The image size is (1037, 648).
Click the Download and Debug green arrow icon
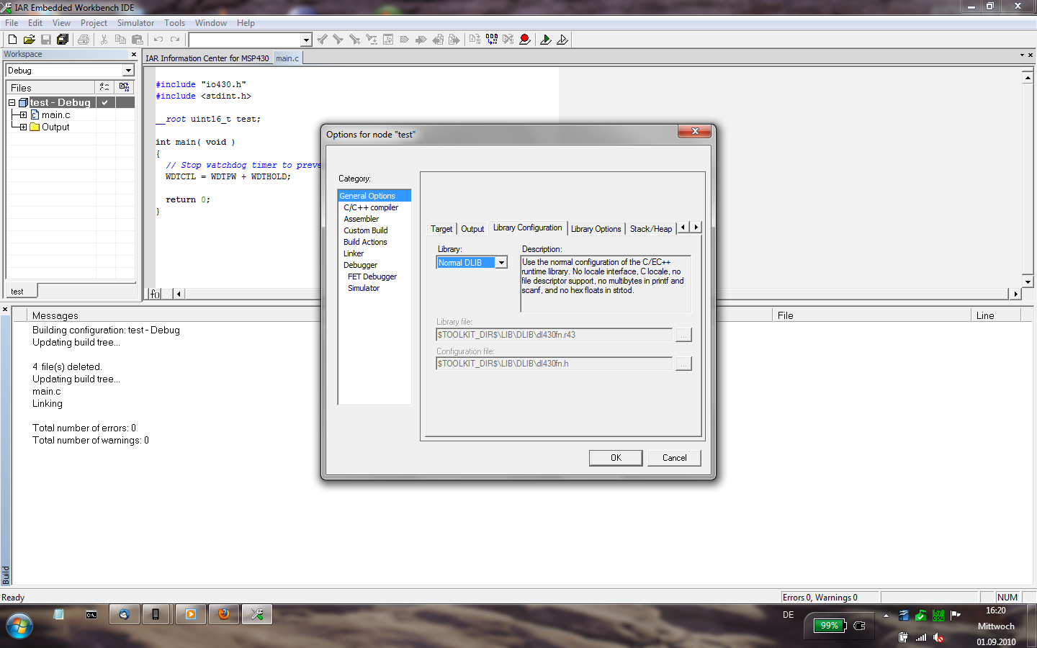tap(546, 40)
